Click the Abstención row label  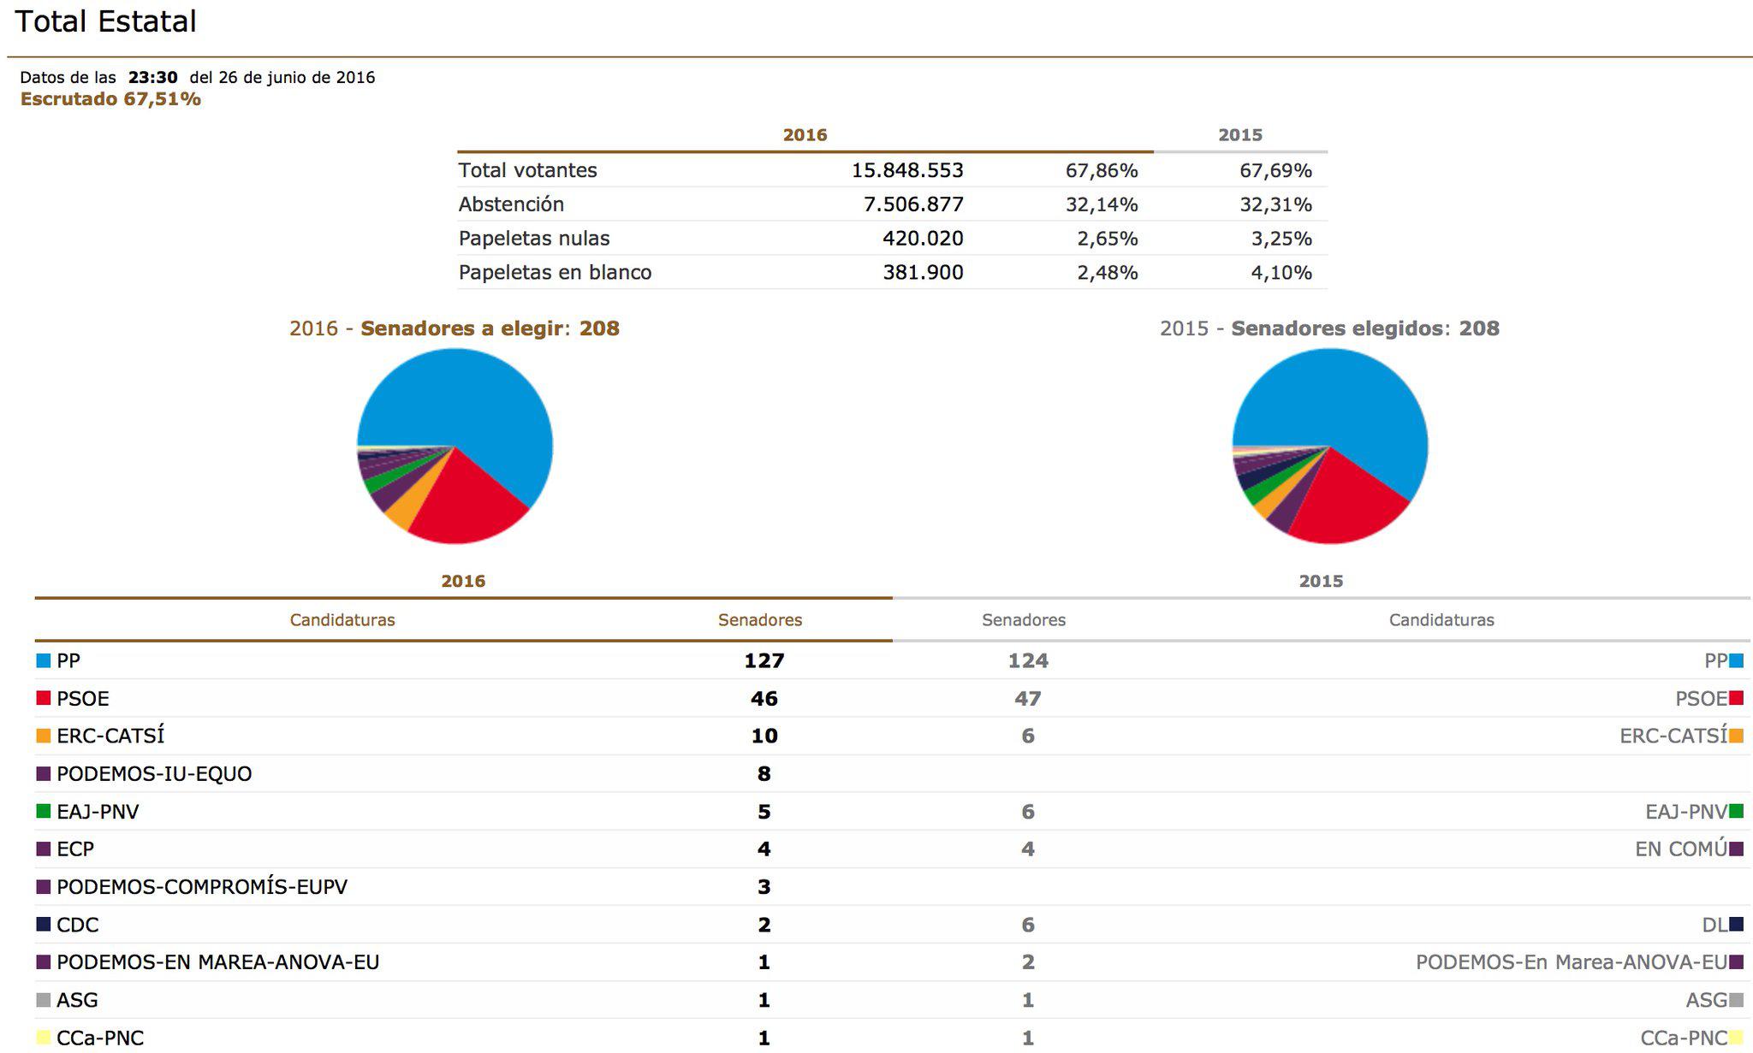[512, 204]
